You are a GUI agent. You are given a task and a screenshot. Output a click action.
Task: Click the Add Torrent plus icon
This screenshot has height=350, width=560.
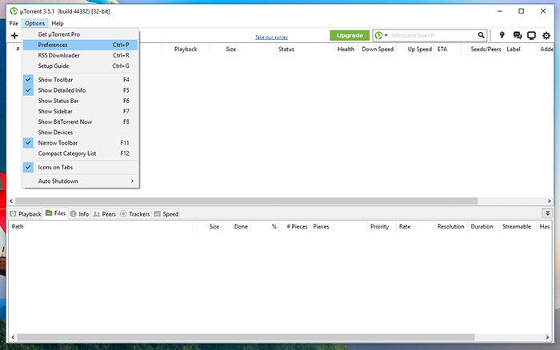14,35
